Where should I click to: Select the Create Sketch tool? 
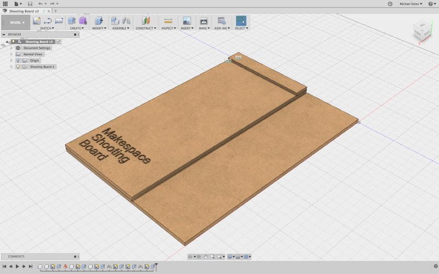[x=36, y=21]
